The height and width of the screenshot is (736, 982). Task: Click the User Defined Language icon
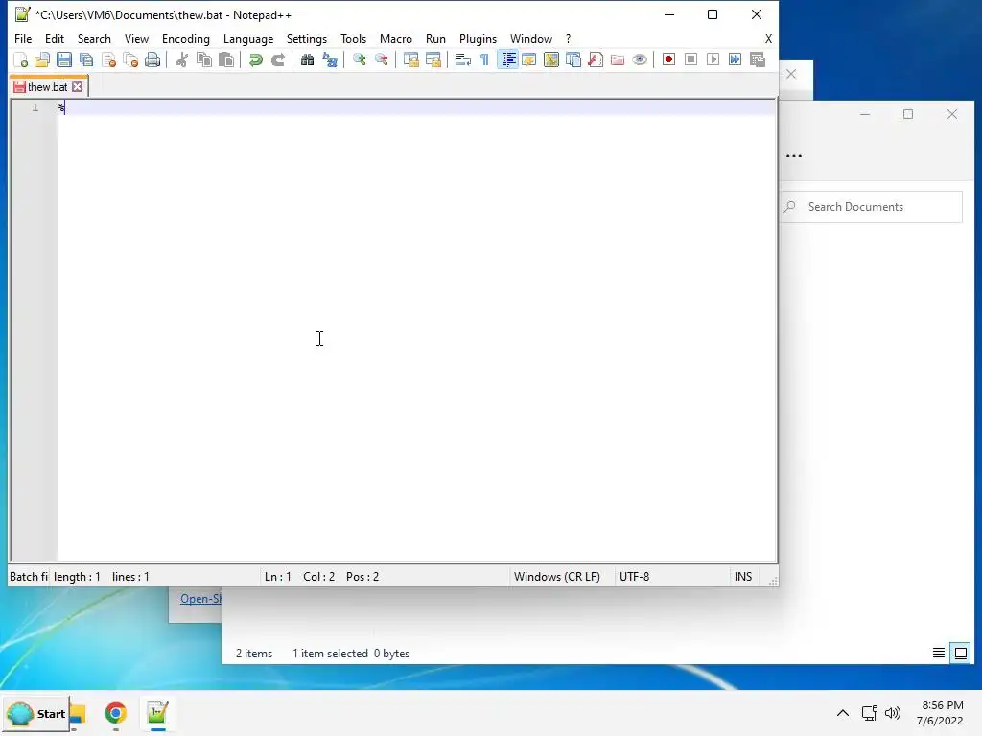529,59
